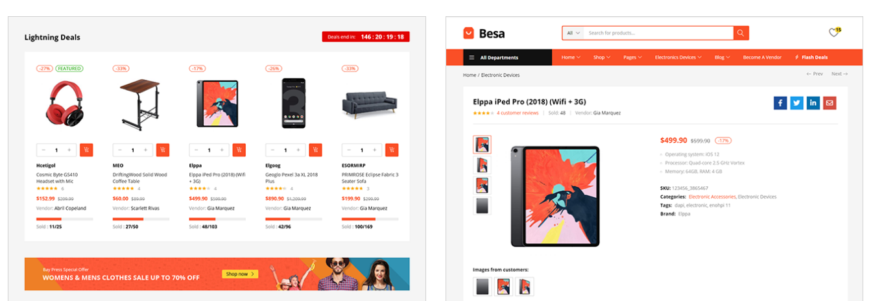Add the Geoglo Pexel 3a XL to cart
871x301 pixels.
316,150
